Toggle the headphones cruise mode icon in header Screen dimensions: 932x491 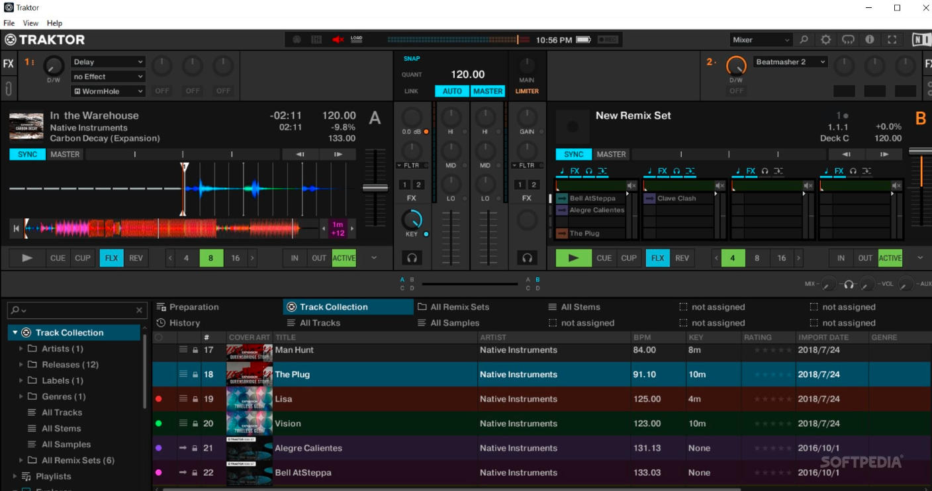click(848, 40)
